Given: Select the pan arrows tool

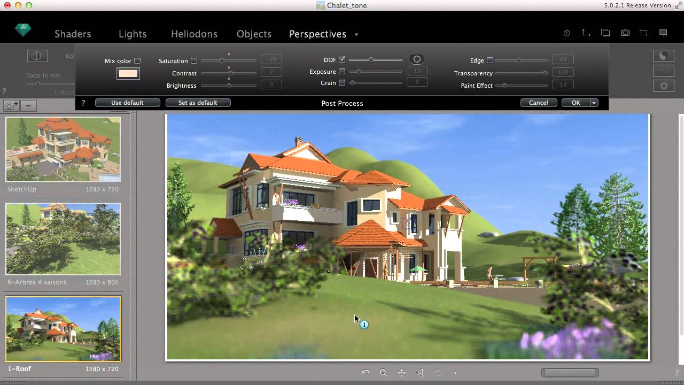Looking at the screenshot, I should tap(402, 373).
